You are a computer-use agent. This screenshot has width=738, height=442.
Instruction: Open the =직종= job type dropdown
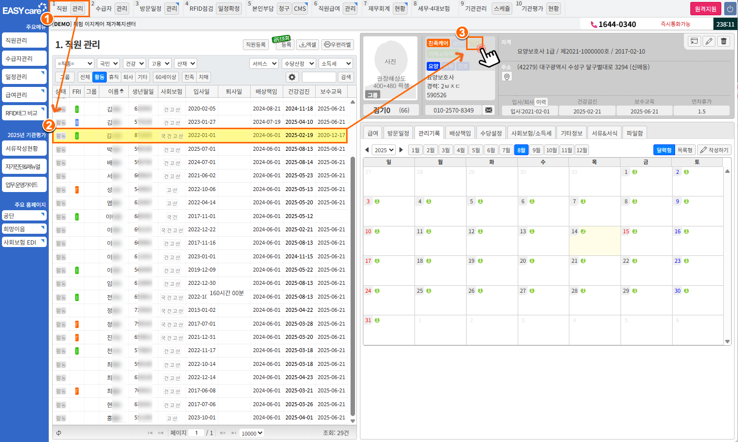pyautogui.click(x=75, y=63)
